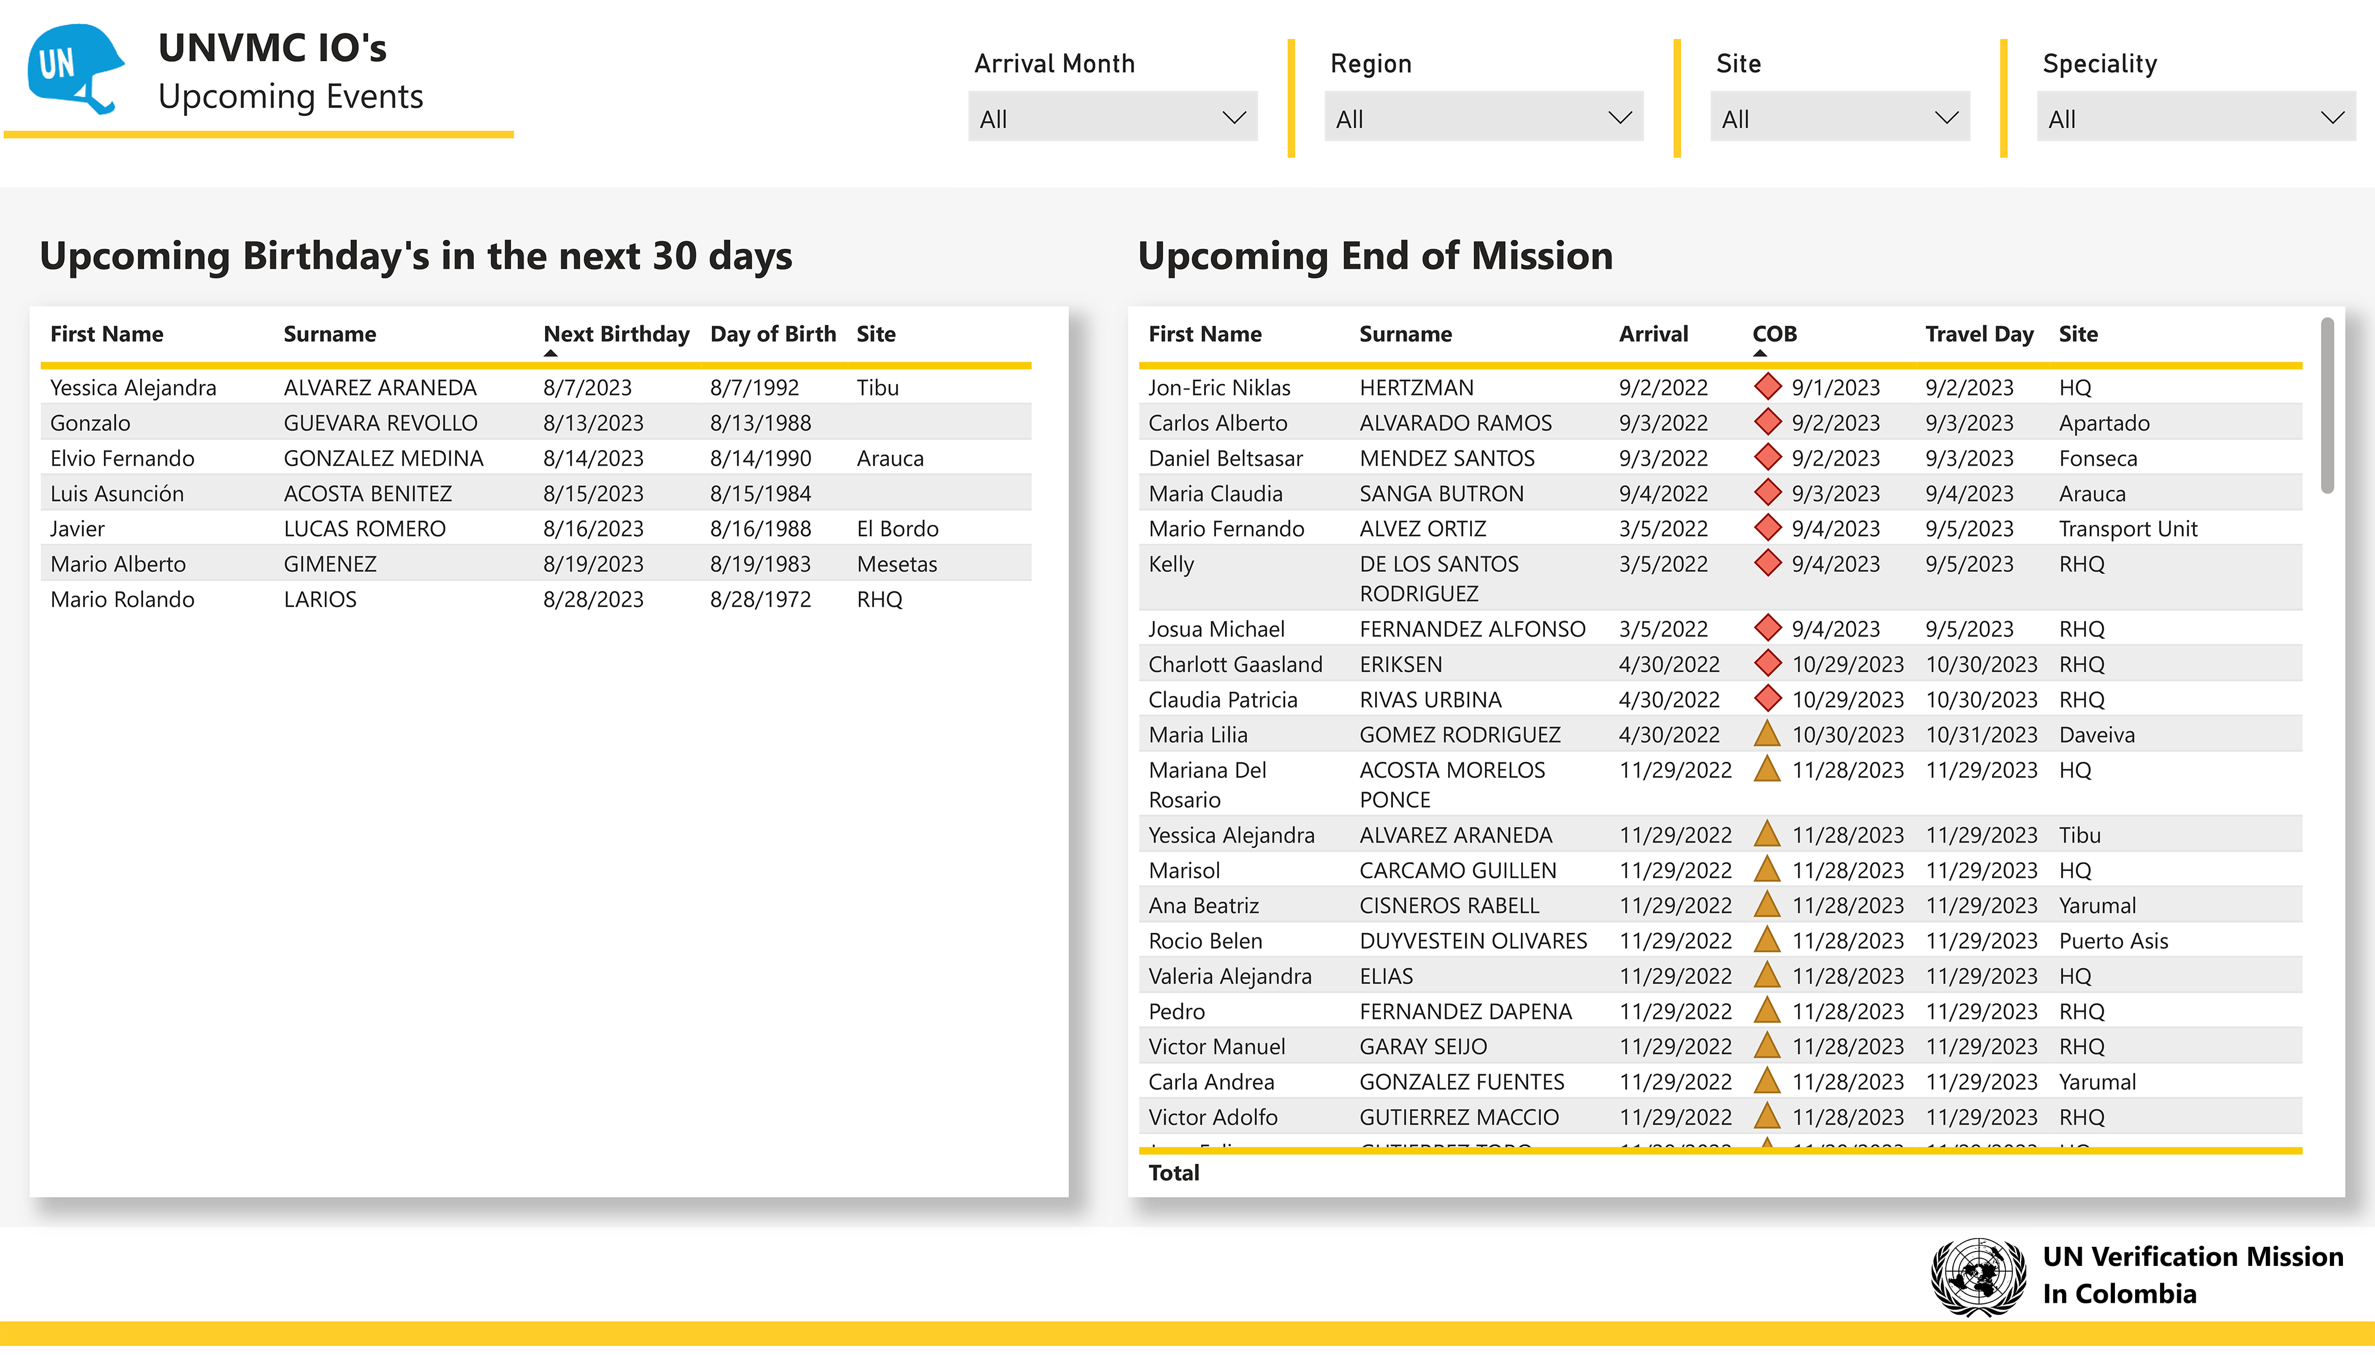Sort mission table by COB column

(1774, 334)
